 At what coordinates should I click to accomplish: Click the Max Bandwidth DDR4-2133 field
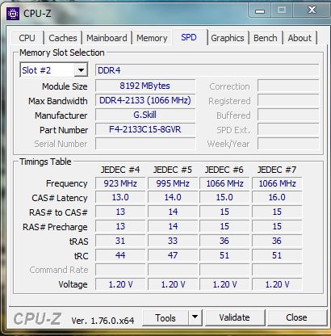pyautogui.click(x=145, y=100)
